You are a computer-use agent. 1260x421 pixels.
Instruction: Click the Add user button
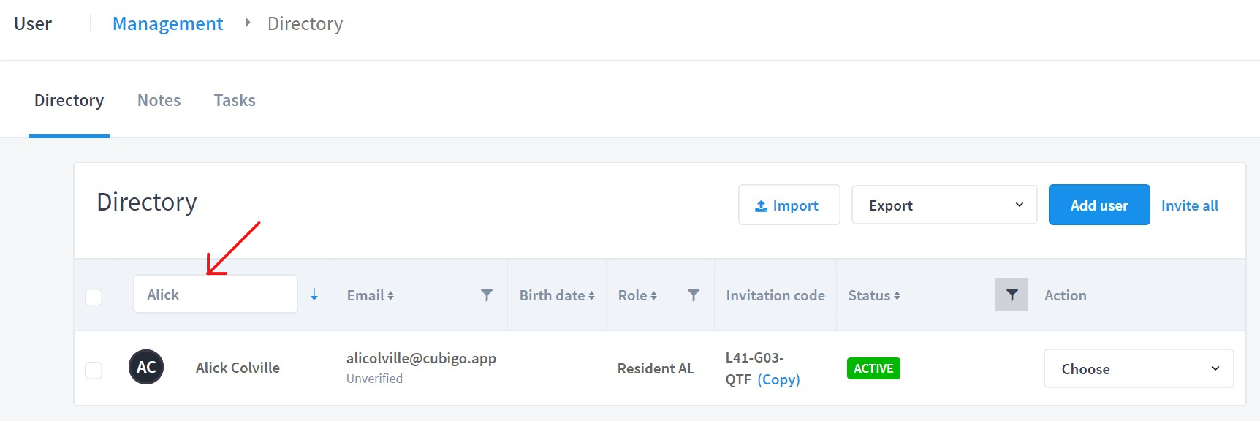point(1099,205)
